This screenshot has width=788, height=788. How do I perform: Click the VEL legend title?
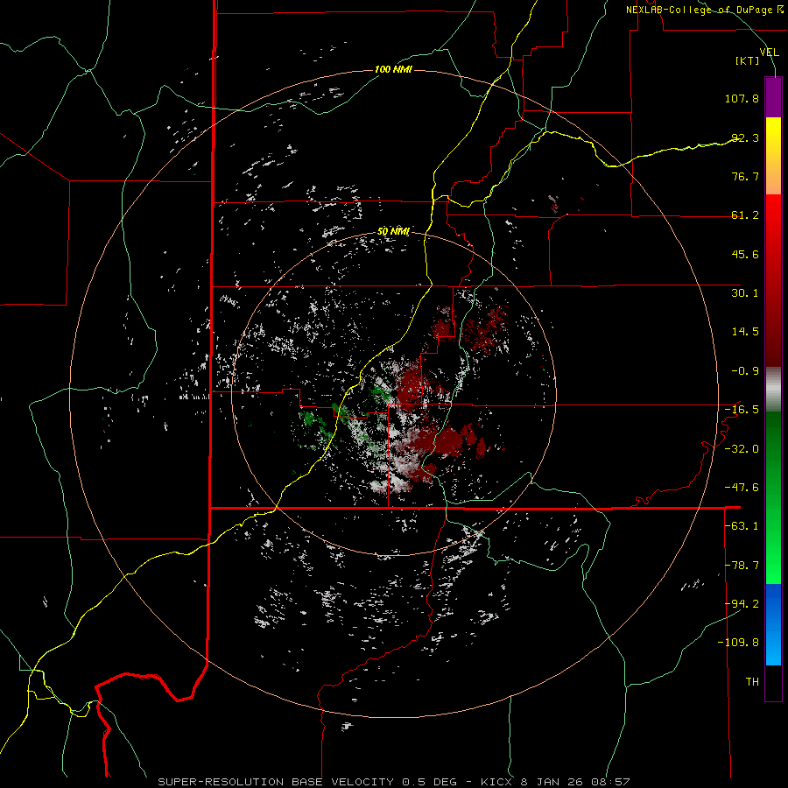pos(769,53)
